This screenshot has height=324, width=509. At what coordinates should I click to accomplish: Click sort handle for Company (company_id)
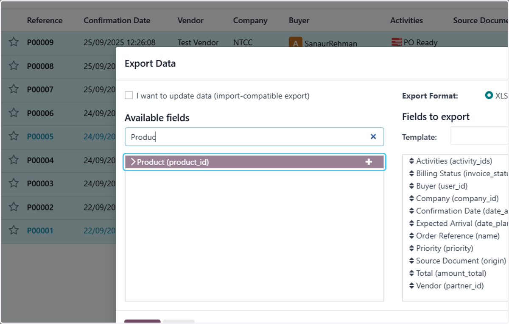pyautogui.click(x=411, y=199)
